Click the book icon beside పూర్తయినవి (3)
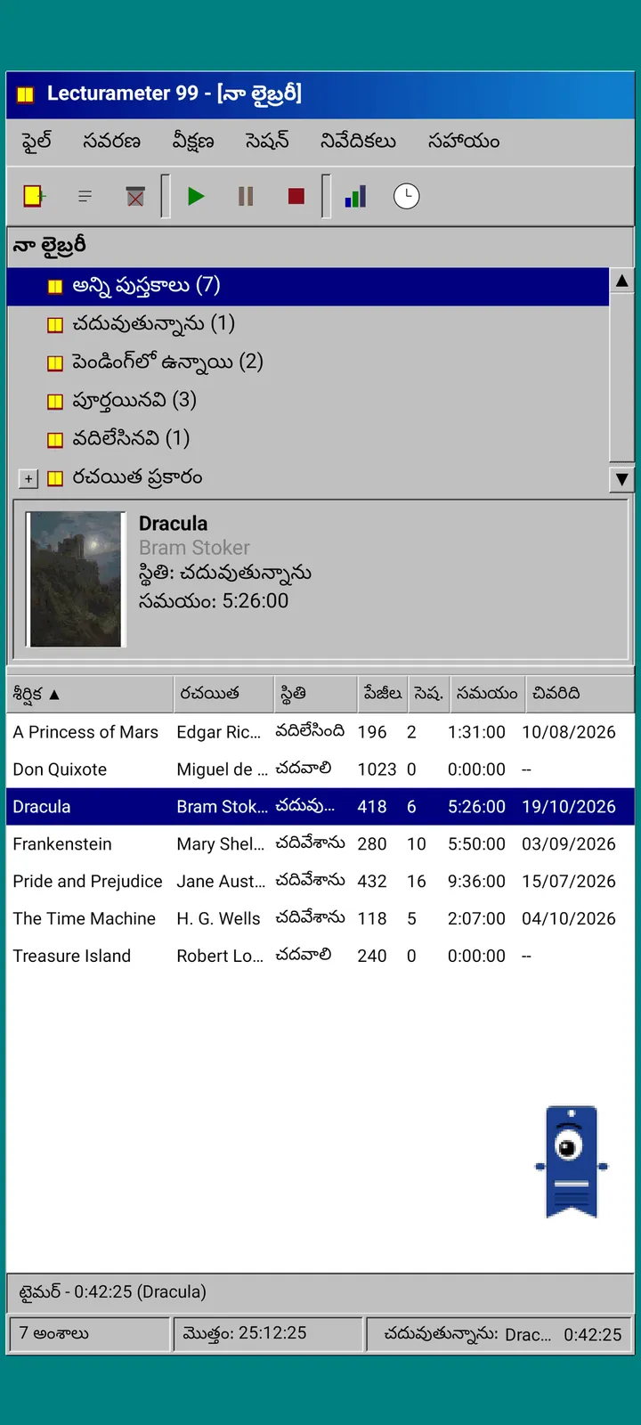The width and height of the screenshot is (641, 1425). coord(55,402)
